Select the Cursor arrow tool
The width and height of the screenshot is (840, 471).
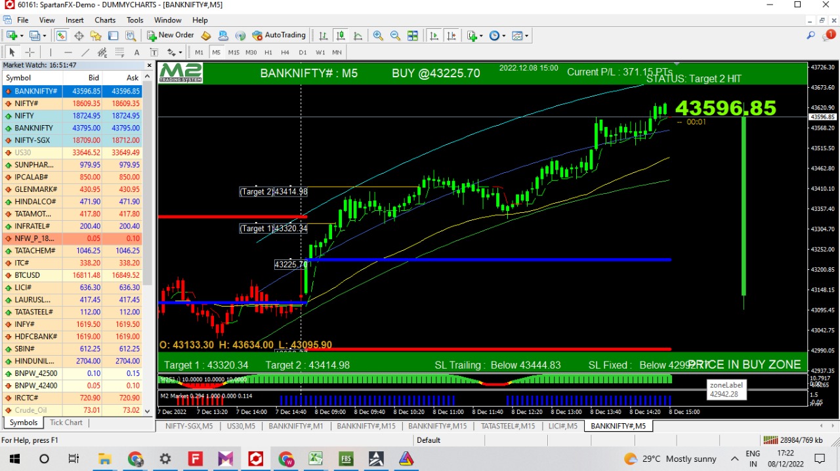click(x=12, y=52)
